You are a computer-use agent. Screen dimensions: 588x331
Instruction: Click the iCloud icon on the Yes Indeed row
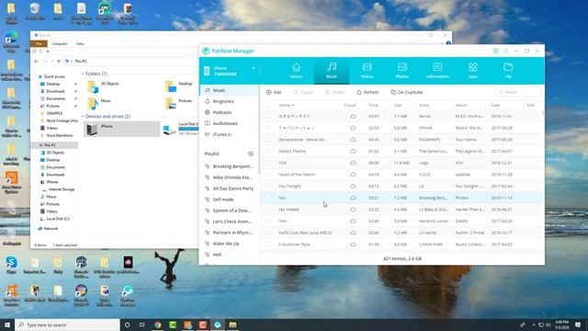(x=353, y=210)
